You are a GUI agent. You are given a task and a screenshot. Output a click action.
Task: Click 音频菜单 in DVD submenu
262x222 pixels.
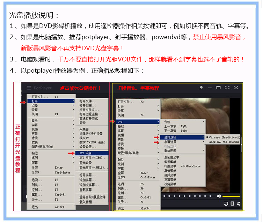(182, 175)
